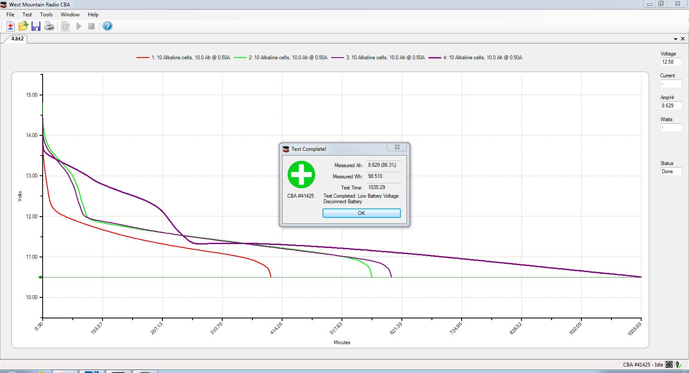Click the 10.00 Y-axis tick label
The width and height of the screenshot is (689, 373).
tap(32, 297)
